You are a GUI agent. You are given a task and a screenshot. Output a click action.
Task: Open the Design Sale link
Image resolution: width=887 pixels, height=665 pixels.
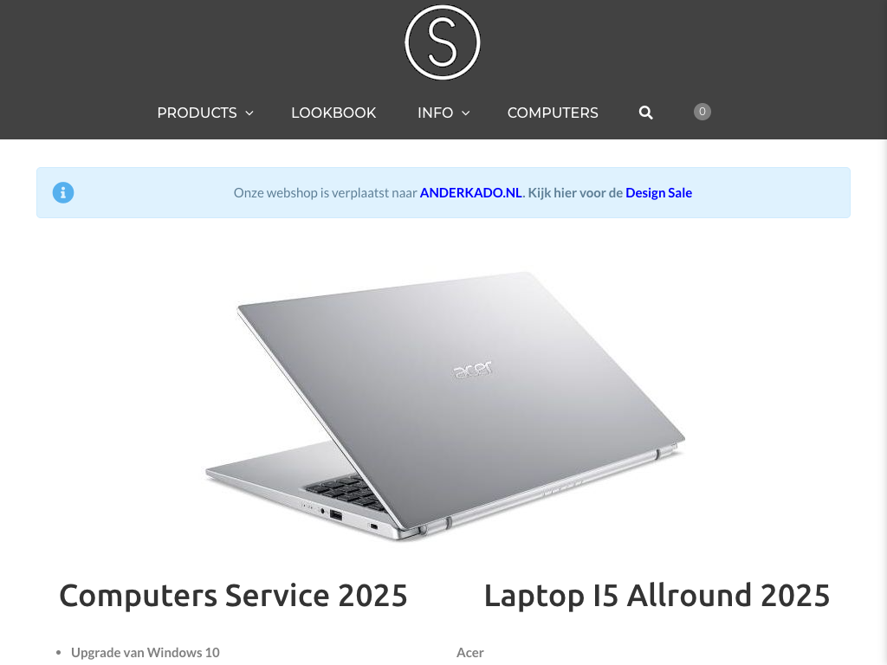(658, 193)
